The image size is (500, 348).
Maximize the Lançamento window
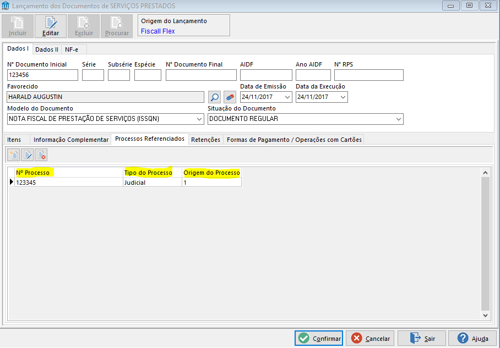pos(469,5)
